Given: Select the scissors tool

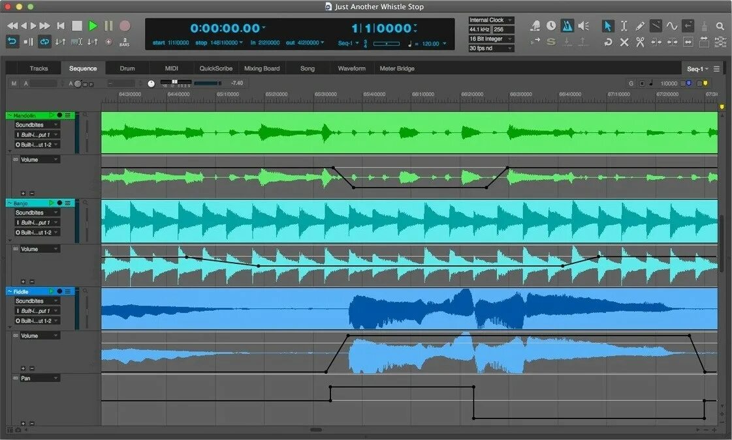Looking at the screenshot, I should (x=640, y=41).
